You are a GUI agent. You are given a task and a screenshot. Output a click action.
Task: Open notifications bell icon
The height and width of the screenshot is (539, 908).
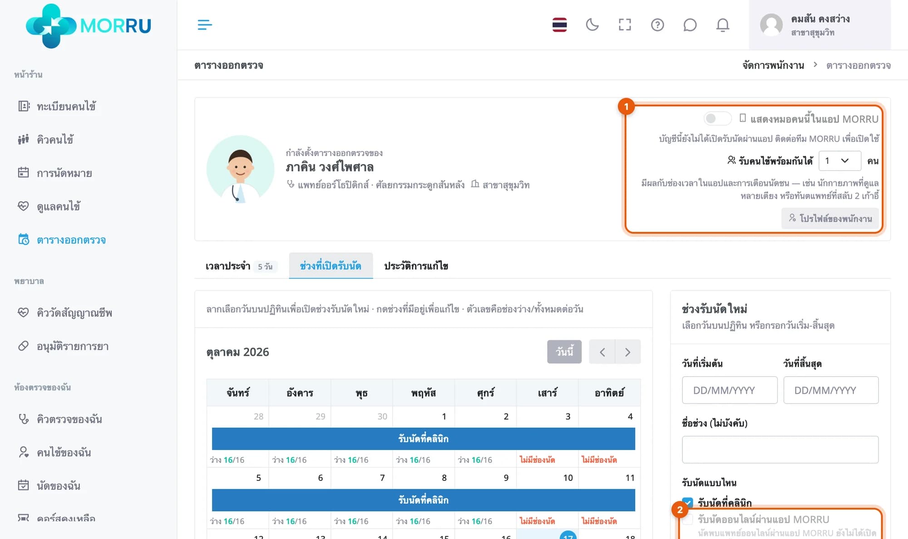pos(723,25)
